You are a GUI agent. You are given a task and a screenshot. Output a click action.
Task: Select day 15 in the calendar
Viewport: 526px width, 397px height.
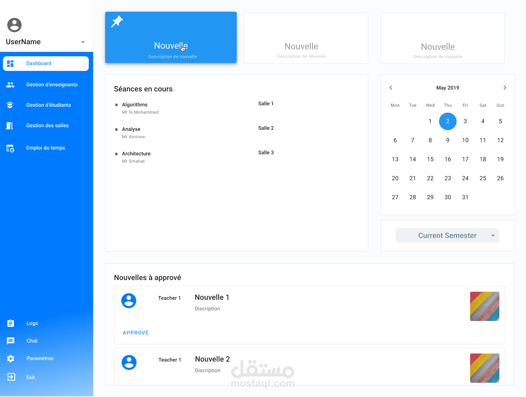click(x=430, y=159)
